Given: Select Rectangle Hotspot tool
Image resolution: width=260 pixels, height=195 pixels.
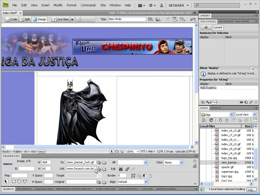Looking at the screenshot, I should [x=14, y=182].
